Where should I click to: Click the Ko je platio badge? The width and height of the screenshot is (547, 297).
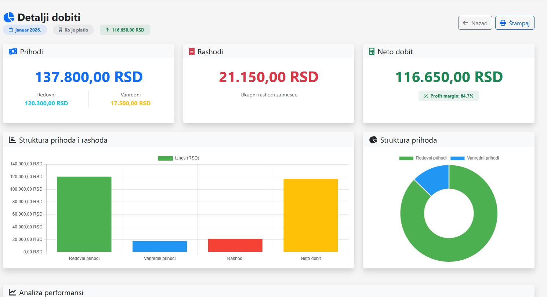[73, 30]
